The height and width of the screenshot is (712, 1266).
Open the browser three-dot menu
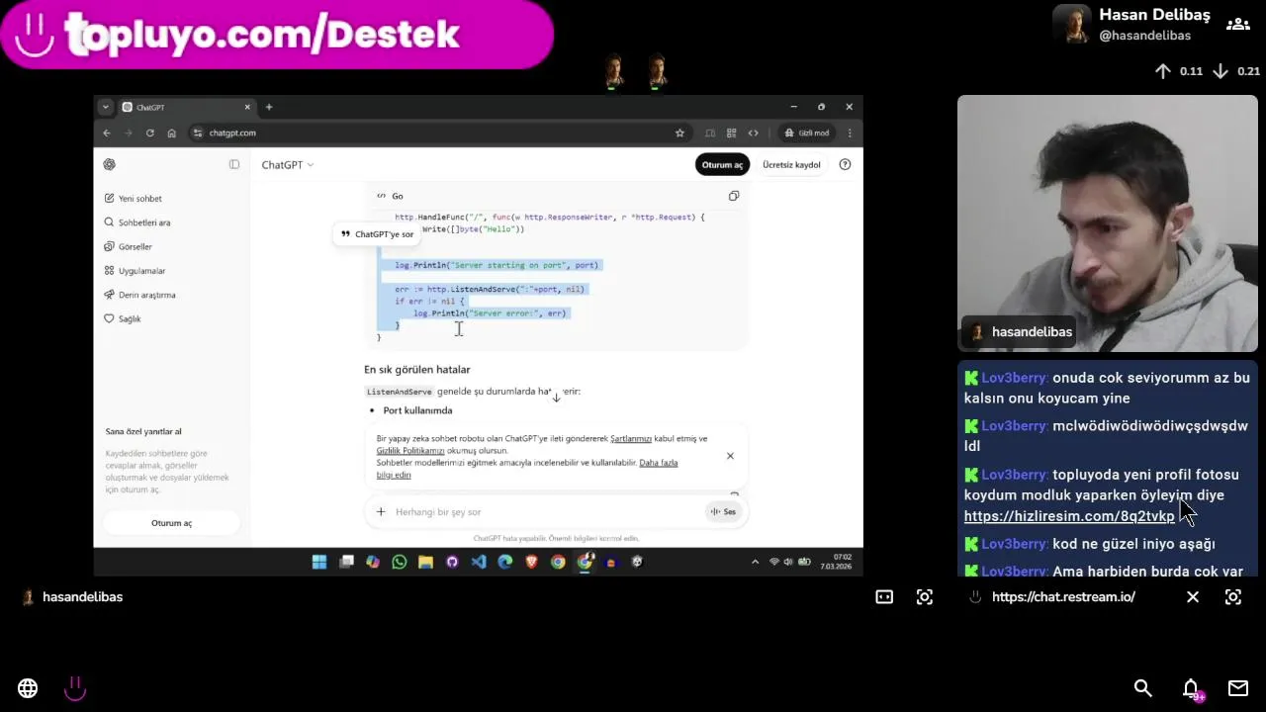(849, 133)
